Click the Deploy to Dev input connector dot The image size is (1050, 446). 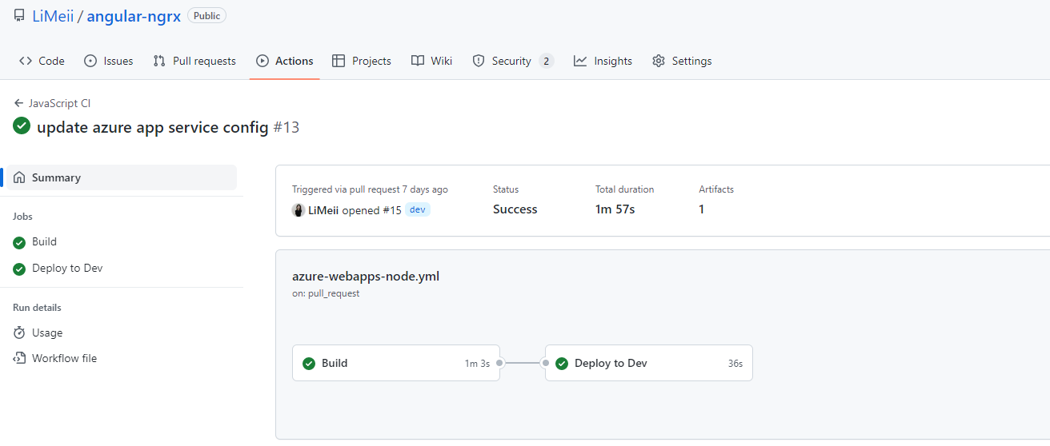click(546, 363)
